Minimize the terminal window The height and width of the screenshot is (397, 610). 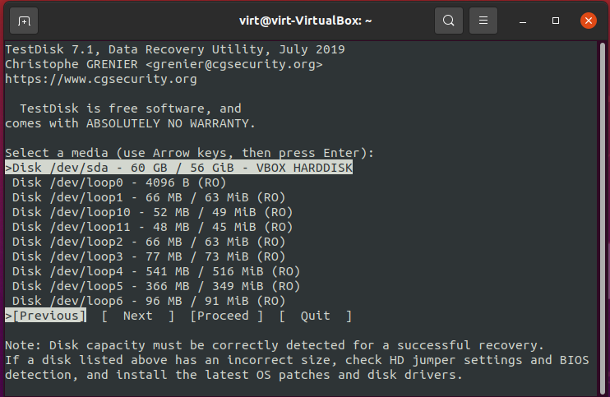pos(523,21)
